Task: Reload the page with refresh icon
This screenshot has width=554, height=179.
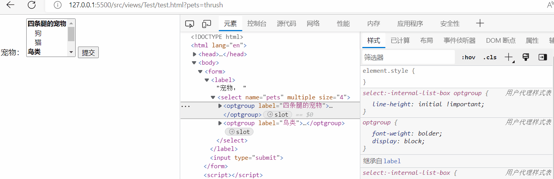Action: (32, 5)
